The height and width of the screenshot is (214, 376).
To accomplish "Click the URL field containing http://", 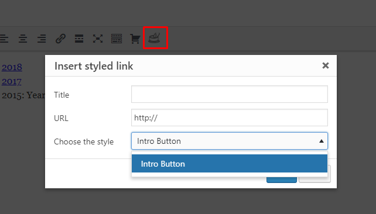I will pos(230,118).
